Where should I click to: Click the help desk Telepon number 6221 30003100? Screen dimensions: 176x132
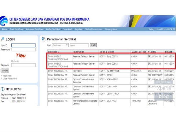coord(19,98)
